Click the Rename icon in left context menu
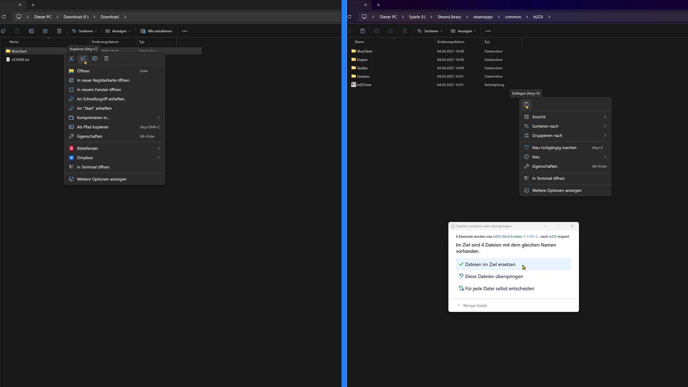The width and height of the screenshot is (688, 387). [x=95, y=58]
